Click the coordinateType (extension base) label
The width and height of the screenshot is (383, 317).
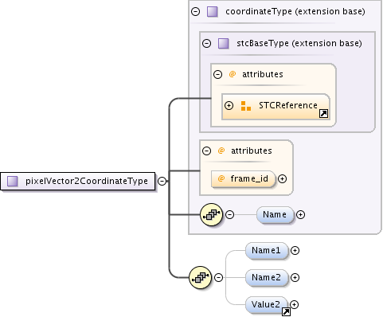coord(295,12)
